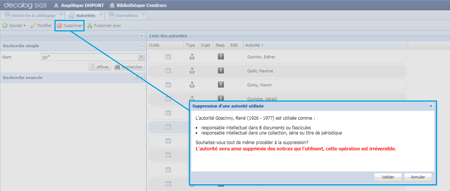Click the home icon beside Bibliothèque Cendrars
The image size is (450, 191).
pyautogui.click(x=112, y=5)
